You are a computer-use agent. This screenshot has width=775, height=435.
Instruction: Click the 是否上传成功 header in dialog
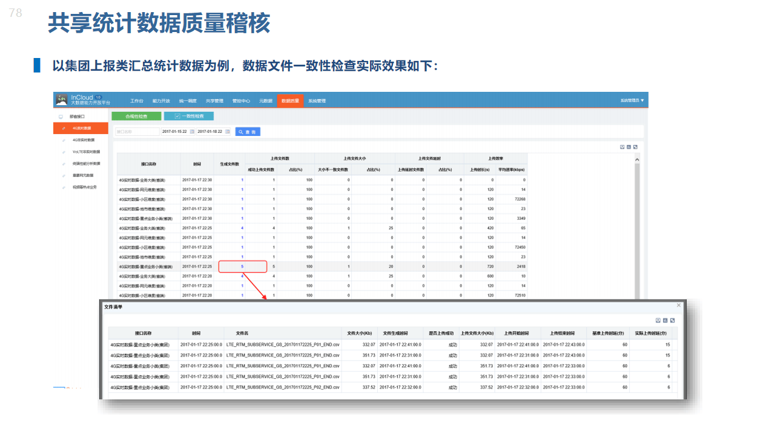440,333
